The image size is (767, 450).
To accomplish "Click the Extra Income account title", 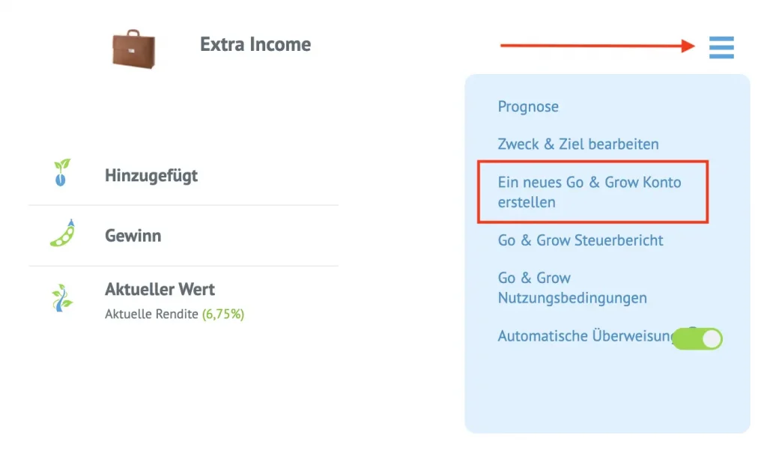I will coord(255,45).
